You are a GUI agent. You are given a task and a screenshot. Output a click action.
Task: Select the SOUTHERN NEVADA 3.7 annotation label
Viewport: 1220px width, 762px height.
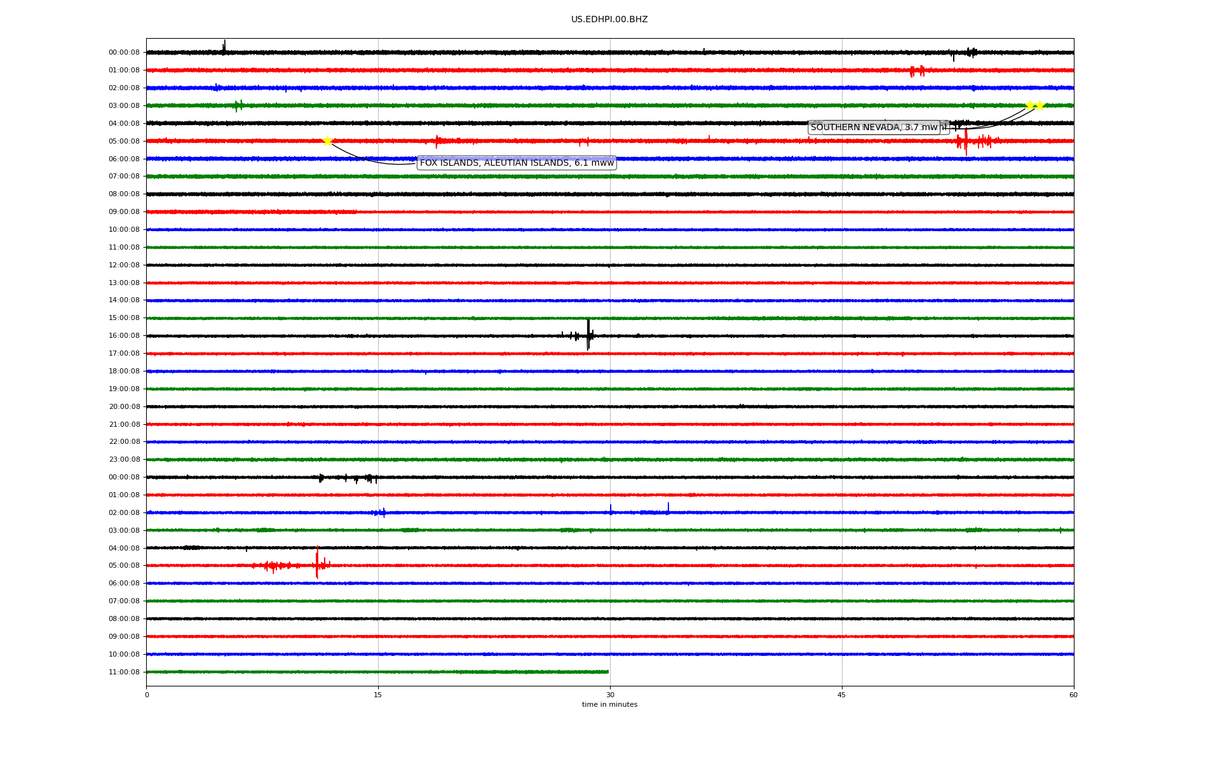[874, 128]
